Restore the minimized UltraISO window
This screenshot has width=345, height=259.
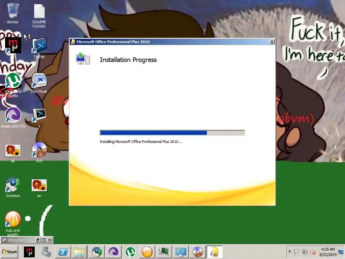(38, 240)
